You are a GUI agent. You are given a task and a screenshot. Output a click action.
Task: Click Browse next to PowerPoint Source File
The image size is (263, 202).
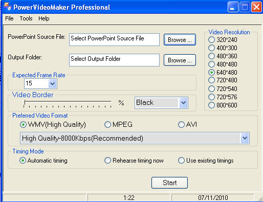pyautogui.click(x=180, y=40)
